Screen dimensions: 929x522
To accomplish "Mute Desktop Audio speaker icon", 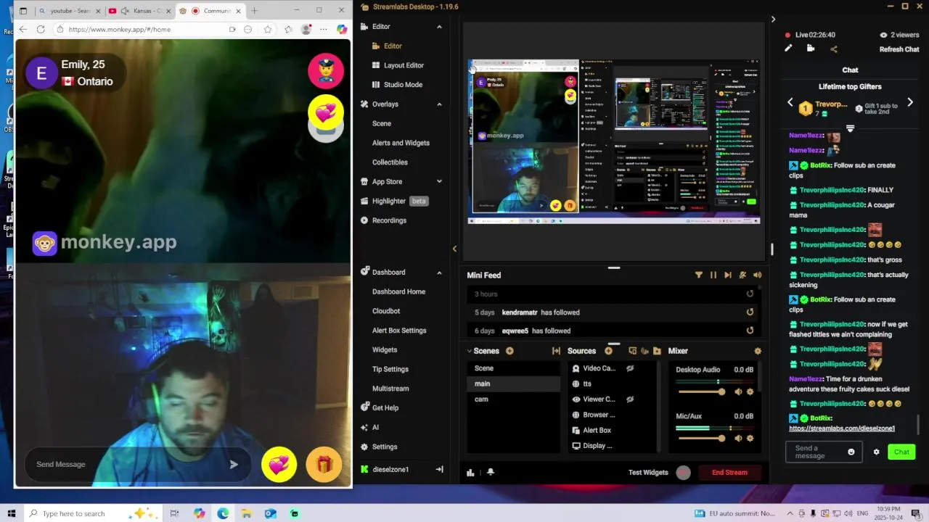I will tap(738, 391).
